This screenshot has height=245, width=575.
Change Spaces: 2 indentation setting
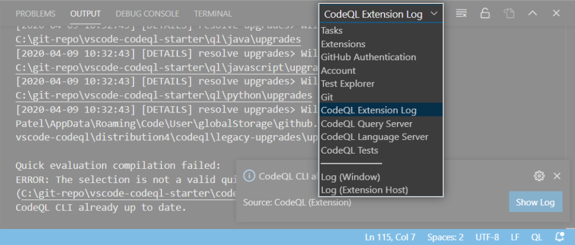click(445, 236)
